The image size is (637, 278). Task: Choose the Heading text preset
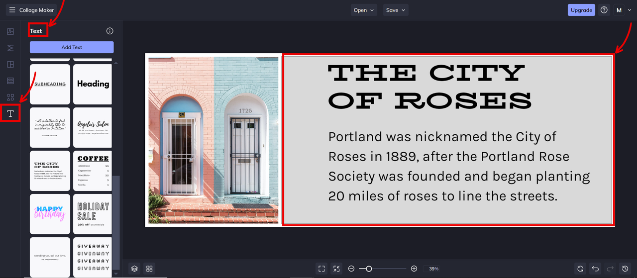point(93,84)
